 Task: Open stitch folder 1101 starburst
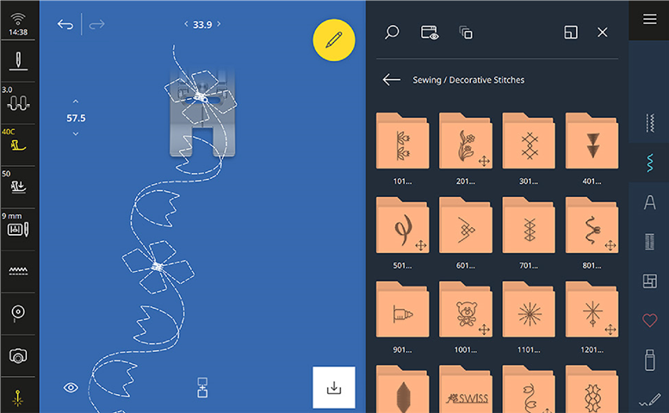point(529,310)
